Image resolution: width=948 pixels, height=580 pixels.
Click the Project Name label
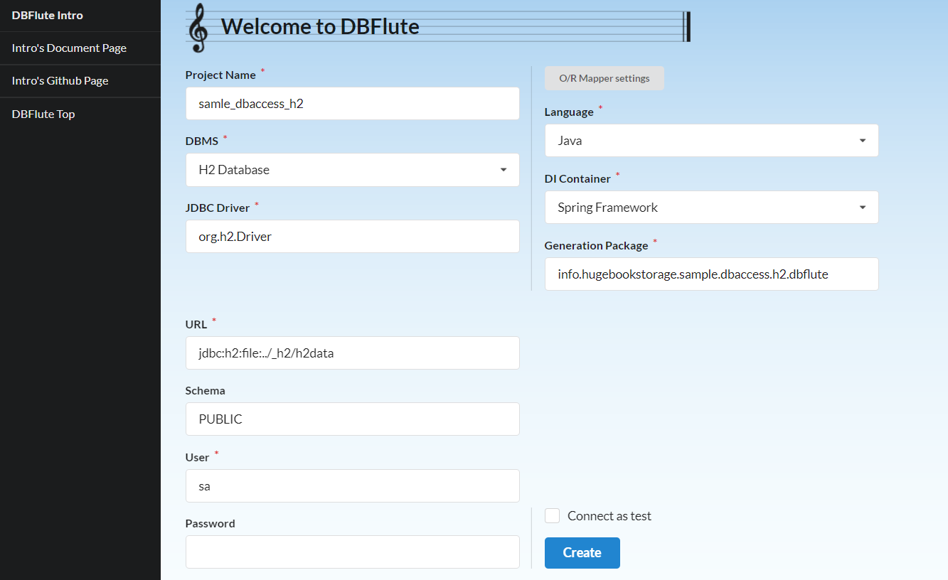coord(220,75)
